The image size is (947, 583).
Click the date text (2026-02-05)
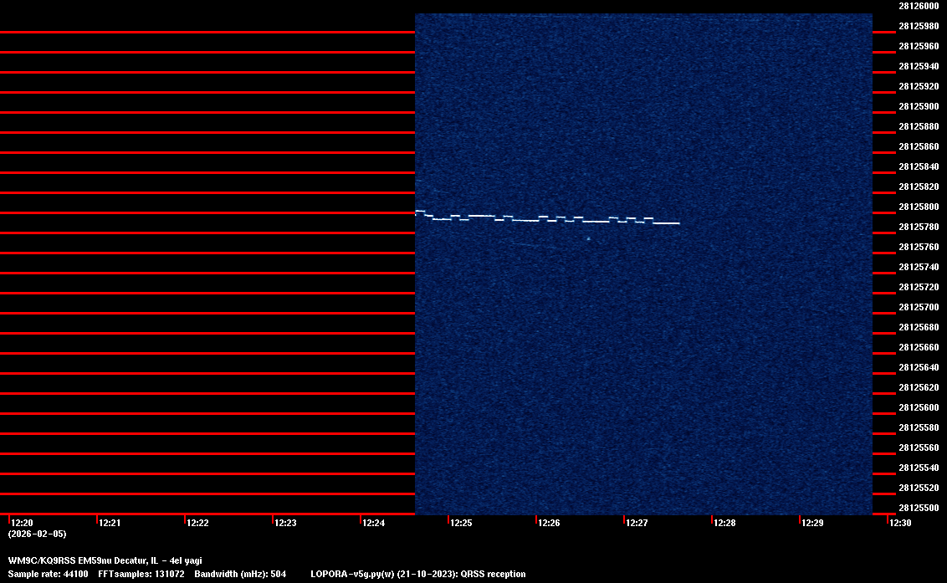(x=37, y=534)
